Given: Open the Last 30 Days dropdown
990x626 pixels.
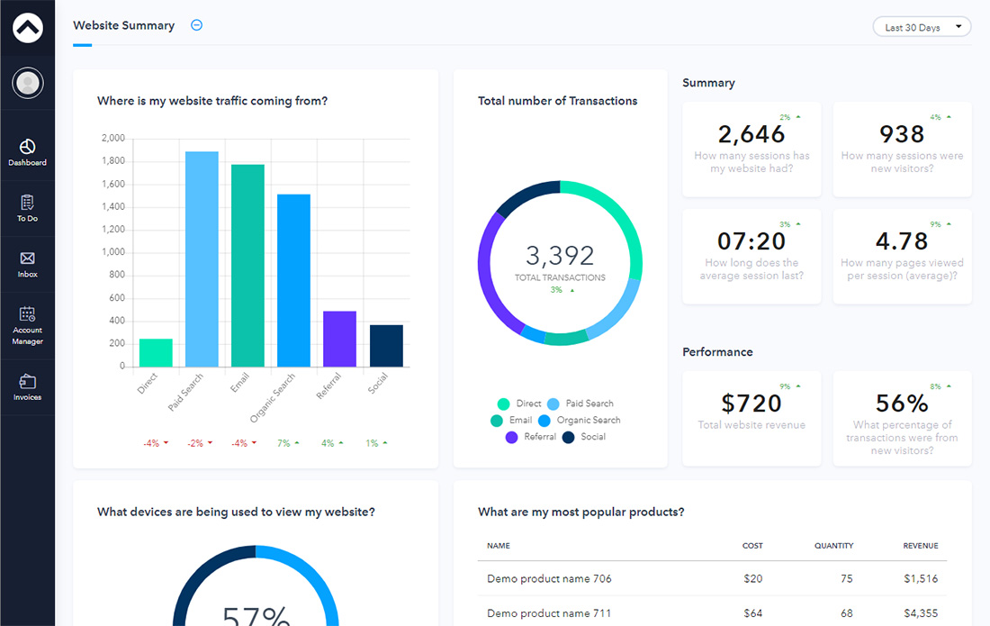Looking at the screenshot, I should click(x=922, y=27).
